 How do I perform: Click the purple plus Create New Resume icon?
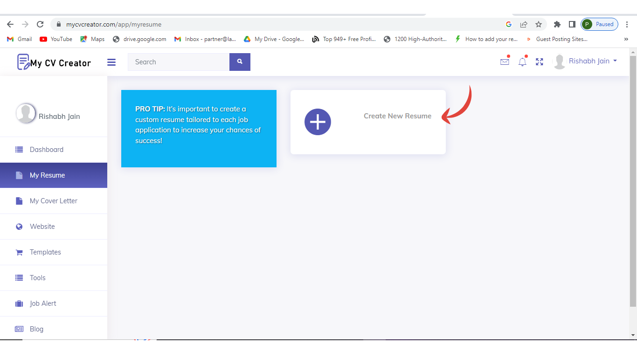[x=318, y=122]
